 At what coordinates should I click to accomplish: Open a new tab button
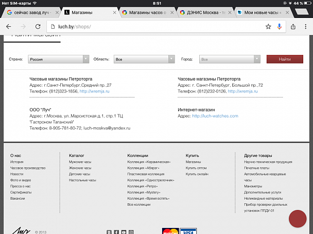pos(302,12)
